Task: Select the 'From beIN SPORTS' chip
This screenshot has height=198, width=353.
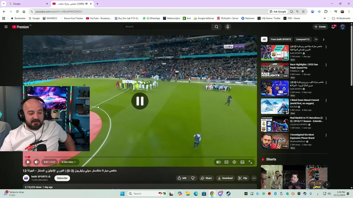Action: [x=281, y=39]
